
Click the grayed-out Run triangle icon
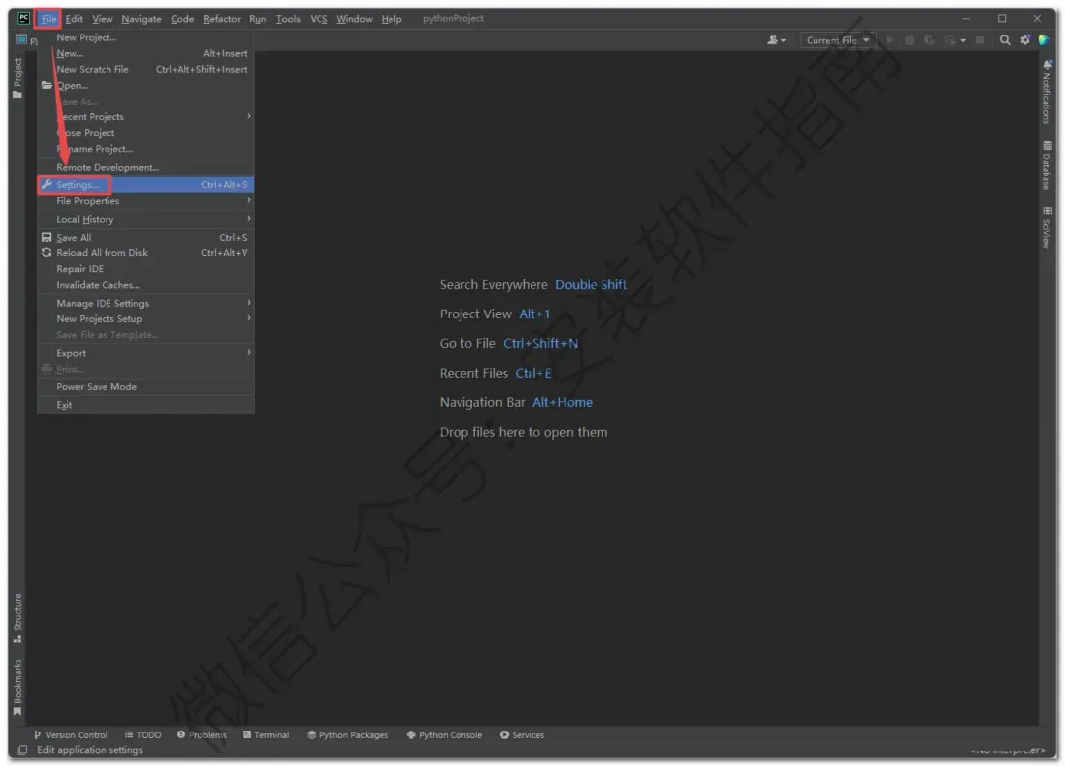890,40
